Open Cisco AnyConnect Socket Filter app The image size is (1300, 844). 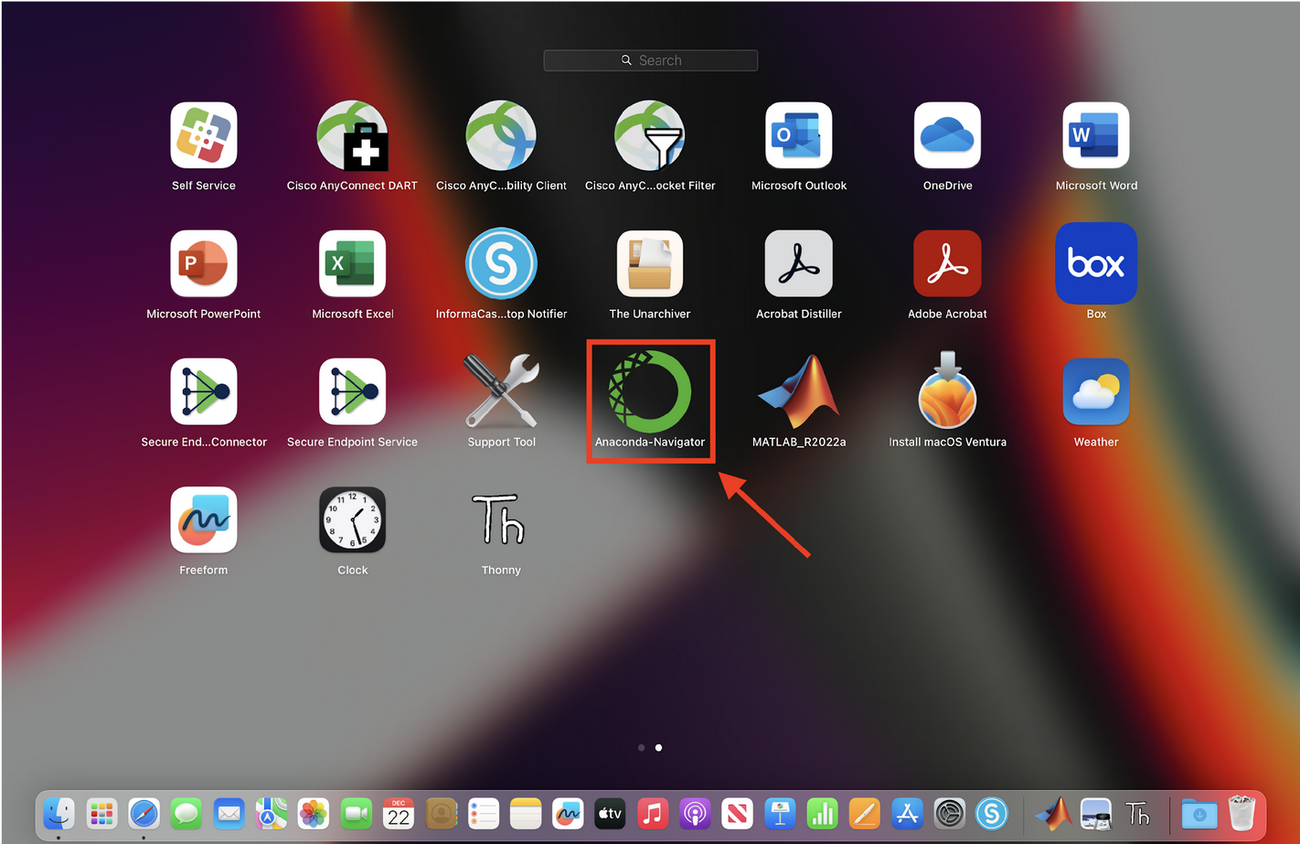(x=650, y=135)
